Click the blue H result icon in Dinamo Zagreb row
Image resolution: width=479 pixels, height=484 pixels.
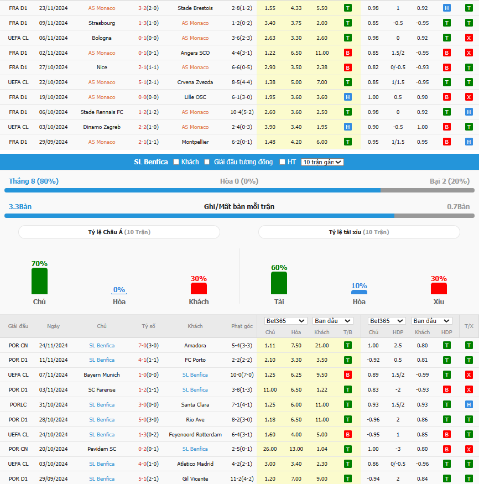pos(348,127)
